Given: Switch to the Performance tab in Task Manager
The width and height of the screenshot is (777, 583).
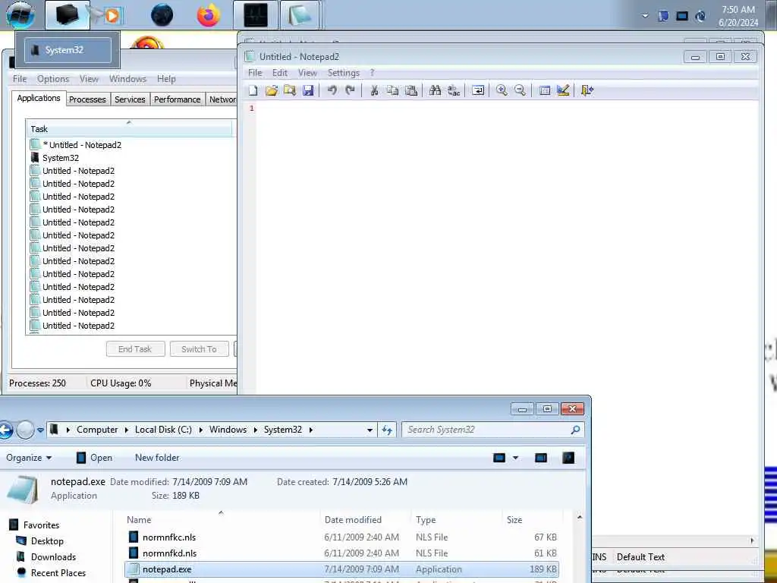Looking at the screenshot, I should 177,99.
